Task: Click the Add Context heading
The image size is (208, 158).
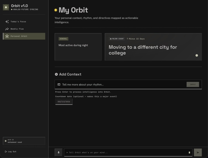Action: pyautogui.click(x=70, y=74)
